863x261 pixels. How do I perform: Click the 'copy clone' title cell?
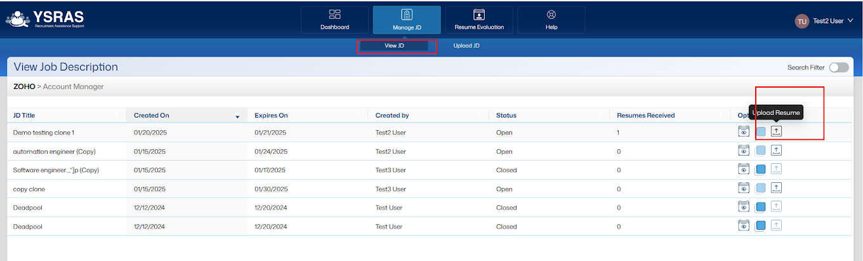click(29, 189)
